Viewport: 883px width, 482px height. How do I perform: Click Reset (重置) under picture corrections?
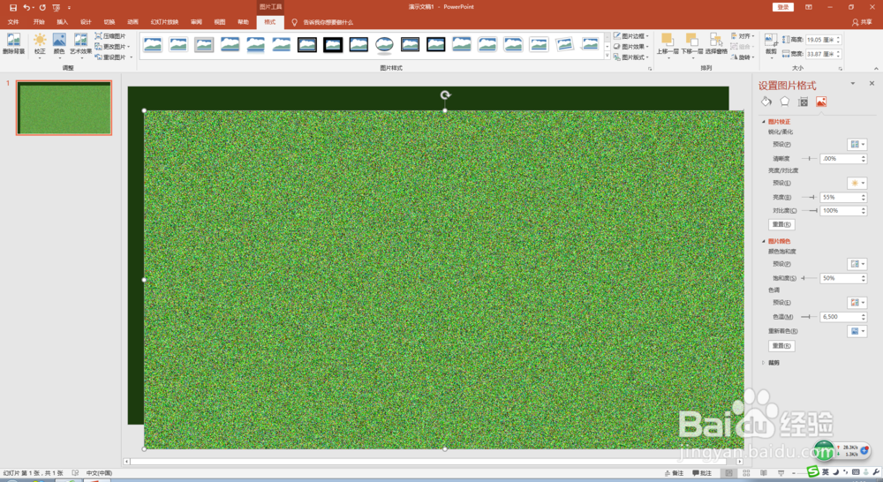(x=781, y=224)
